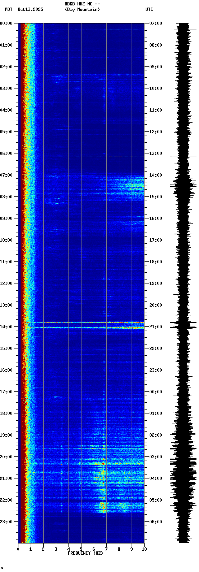Click frequency axis tick label 8
199x572 pixels.
coord(119,549)
